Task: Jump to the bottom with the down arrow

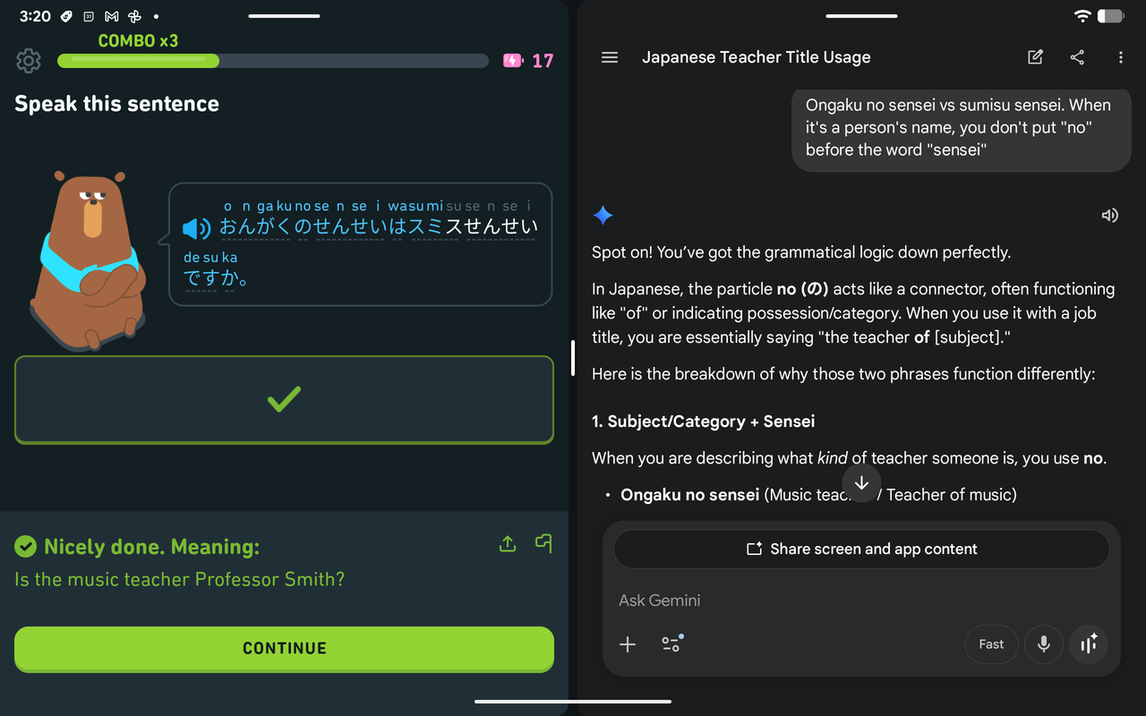Action: pos(861,483)
